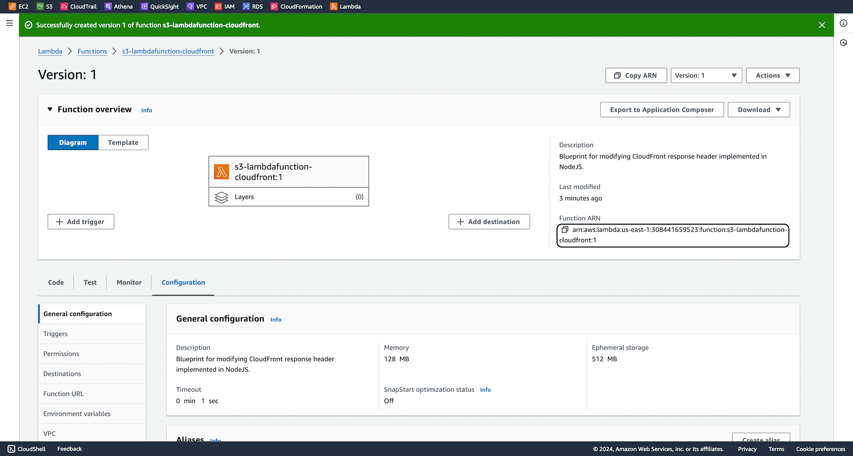Click the '128 MB' memory value
Viewport: 853px width, 456px height.
(396, 359)
